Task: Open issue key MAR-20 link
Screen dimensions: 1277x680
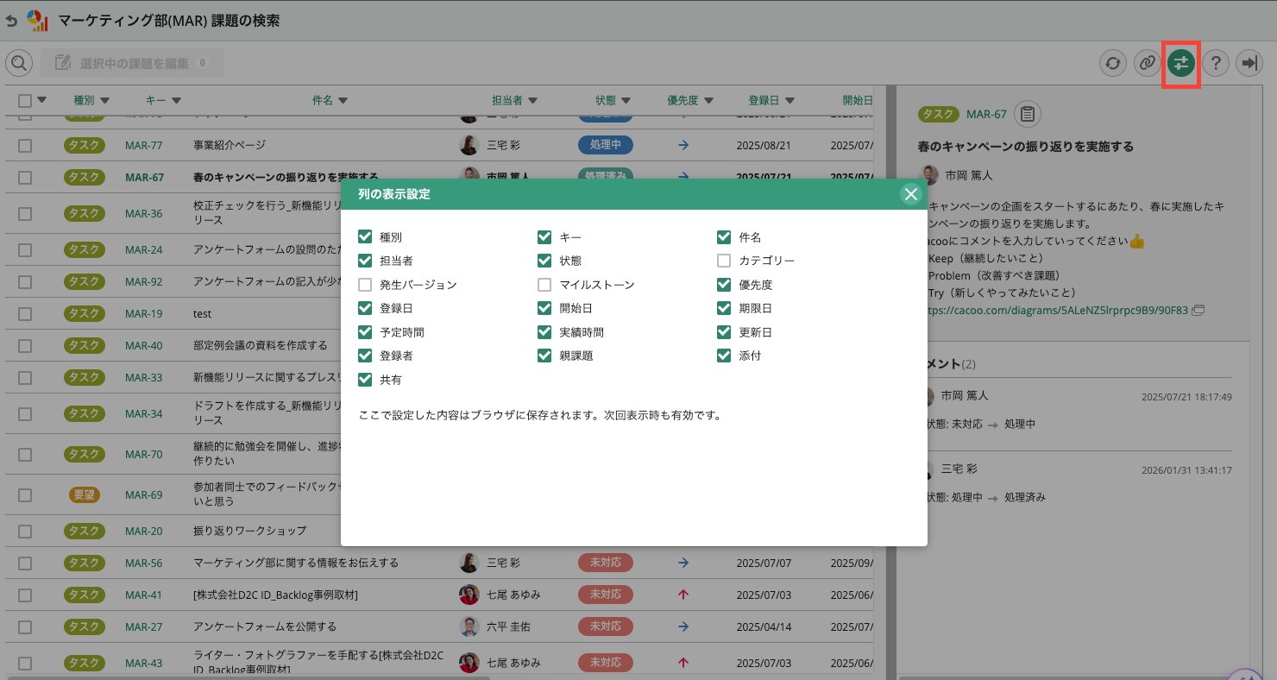Action: (143, 531)
